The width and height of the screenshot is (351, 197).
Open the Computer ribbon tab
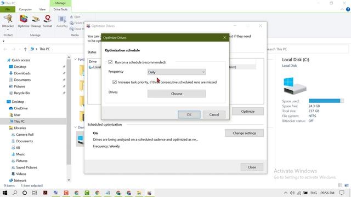pos(25,9)
